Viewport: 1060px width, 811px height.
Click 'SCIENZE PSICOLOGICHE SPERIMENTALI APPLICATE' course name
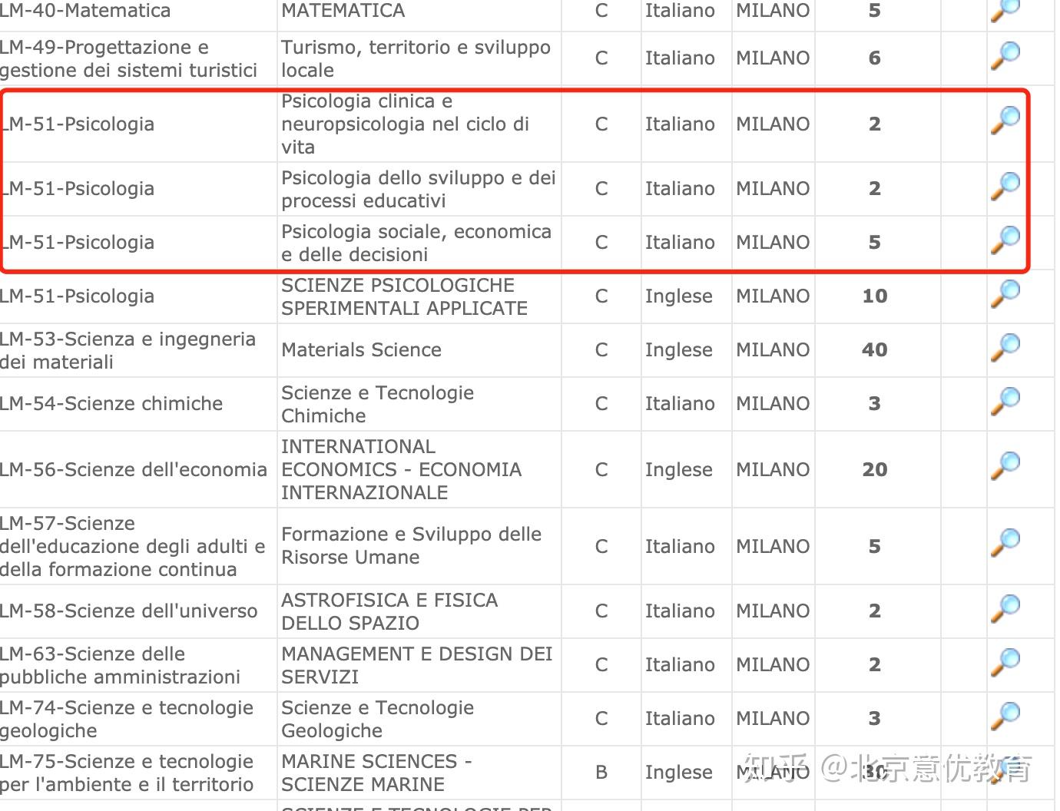click(x=404, y=296)
